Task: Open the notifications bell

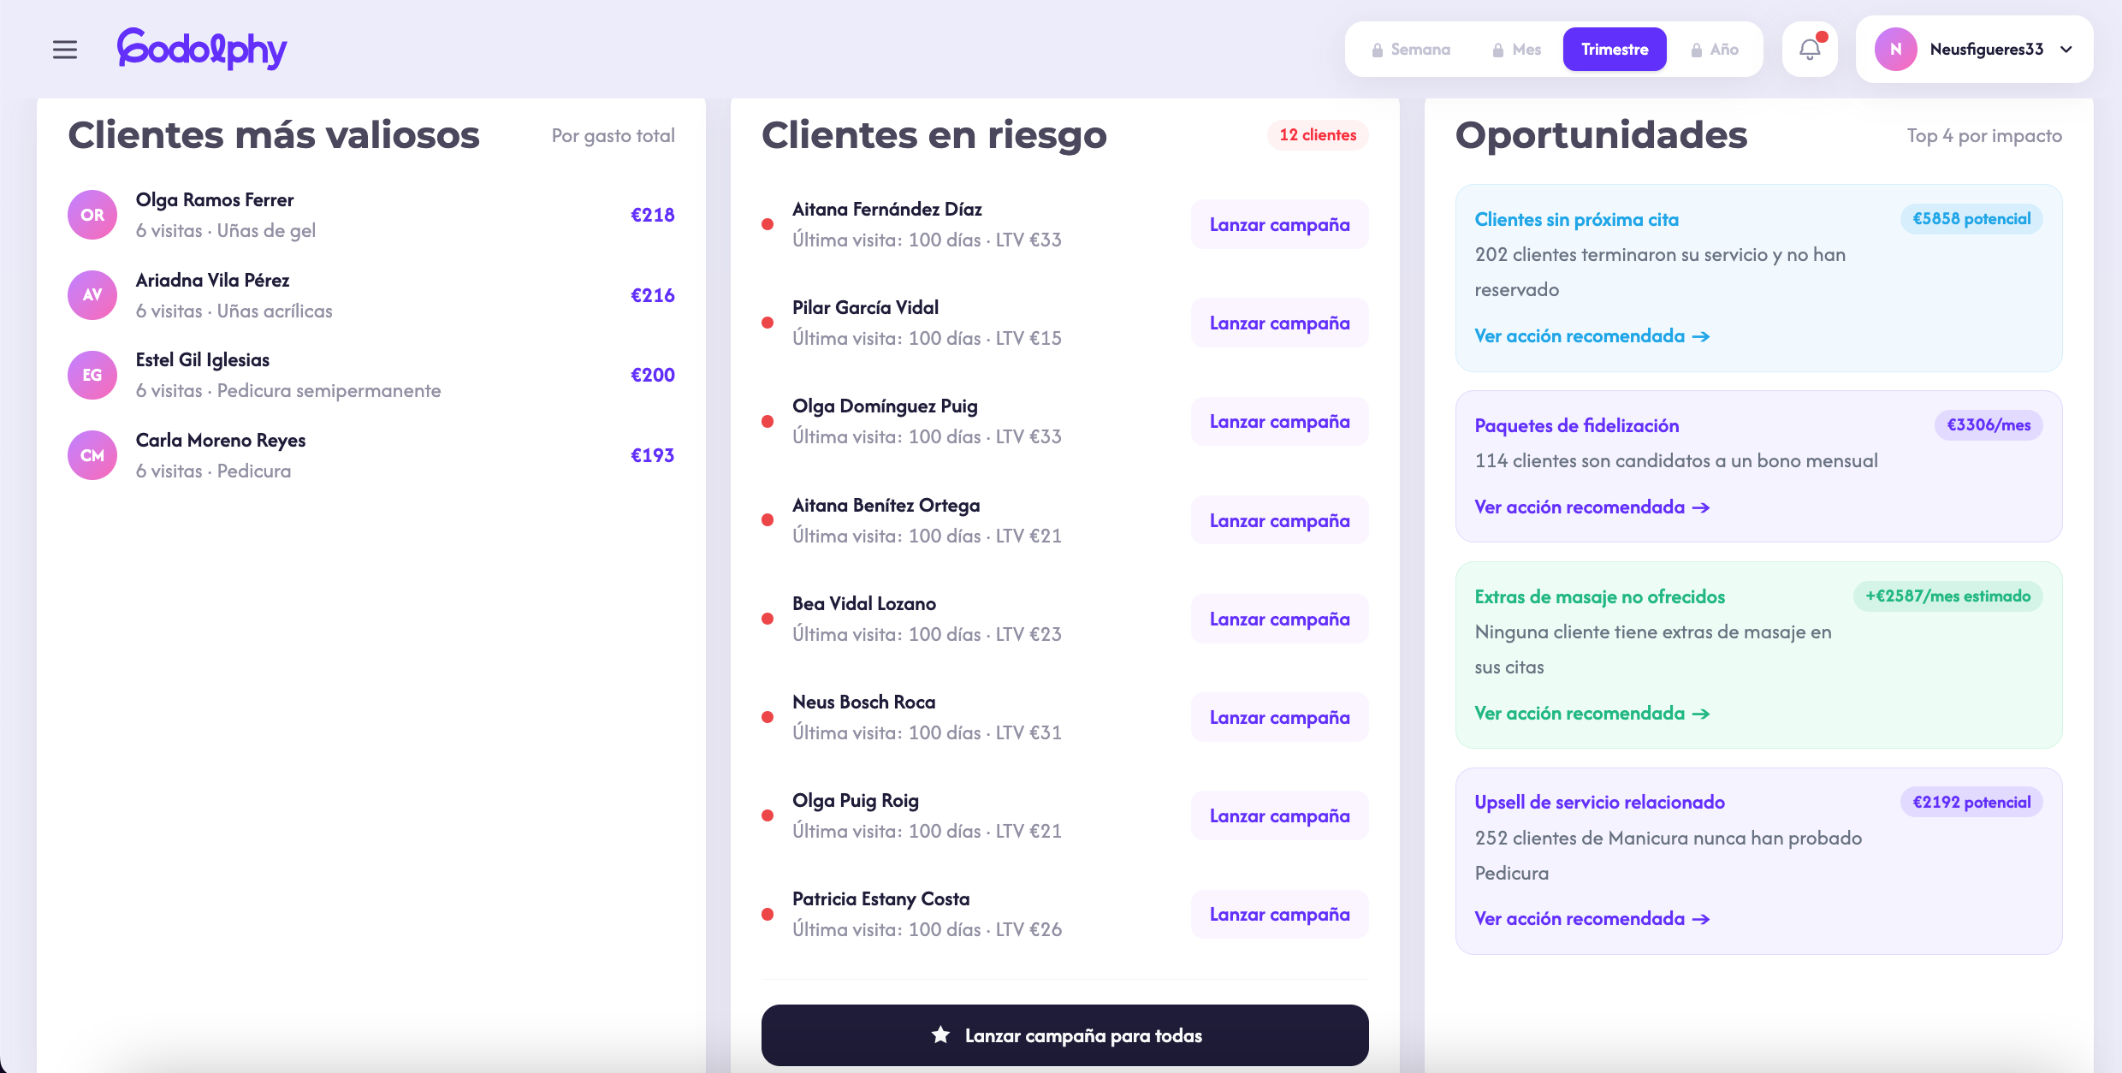Action: pos(1810,50)
